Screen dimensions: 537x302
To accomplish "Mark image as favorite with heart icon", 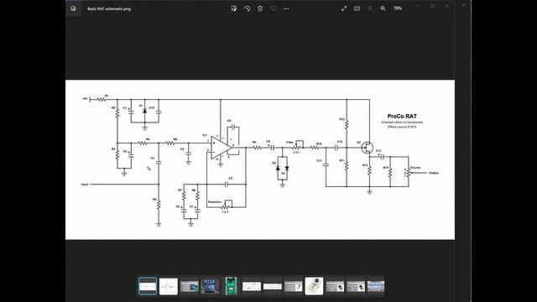I will (274, 8).
